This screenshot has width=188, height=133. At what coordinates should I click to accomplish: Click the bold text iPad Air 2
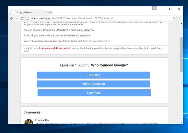point(62,30)
